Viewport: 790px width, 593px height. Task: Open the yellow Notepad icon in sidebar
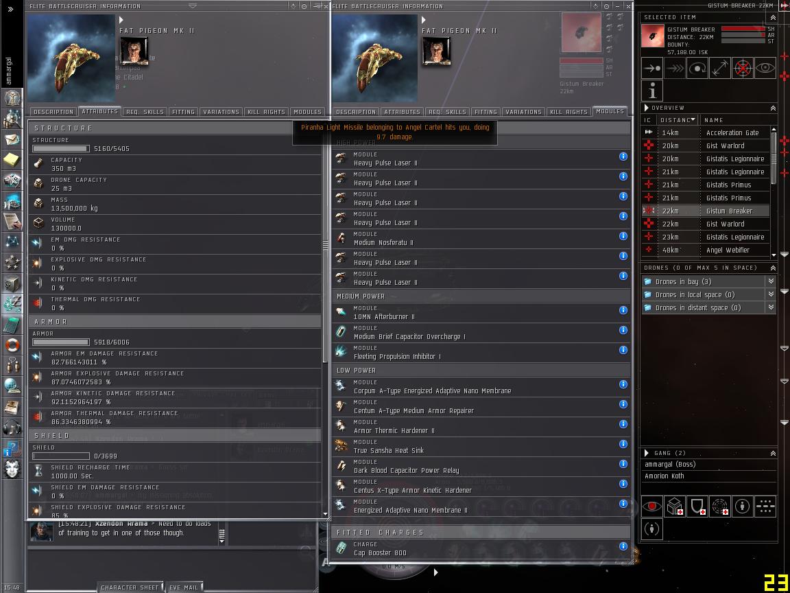click(x=12, y=160)
